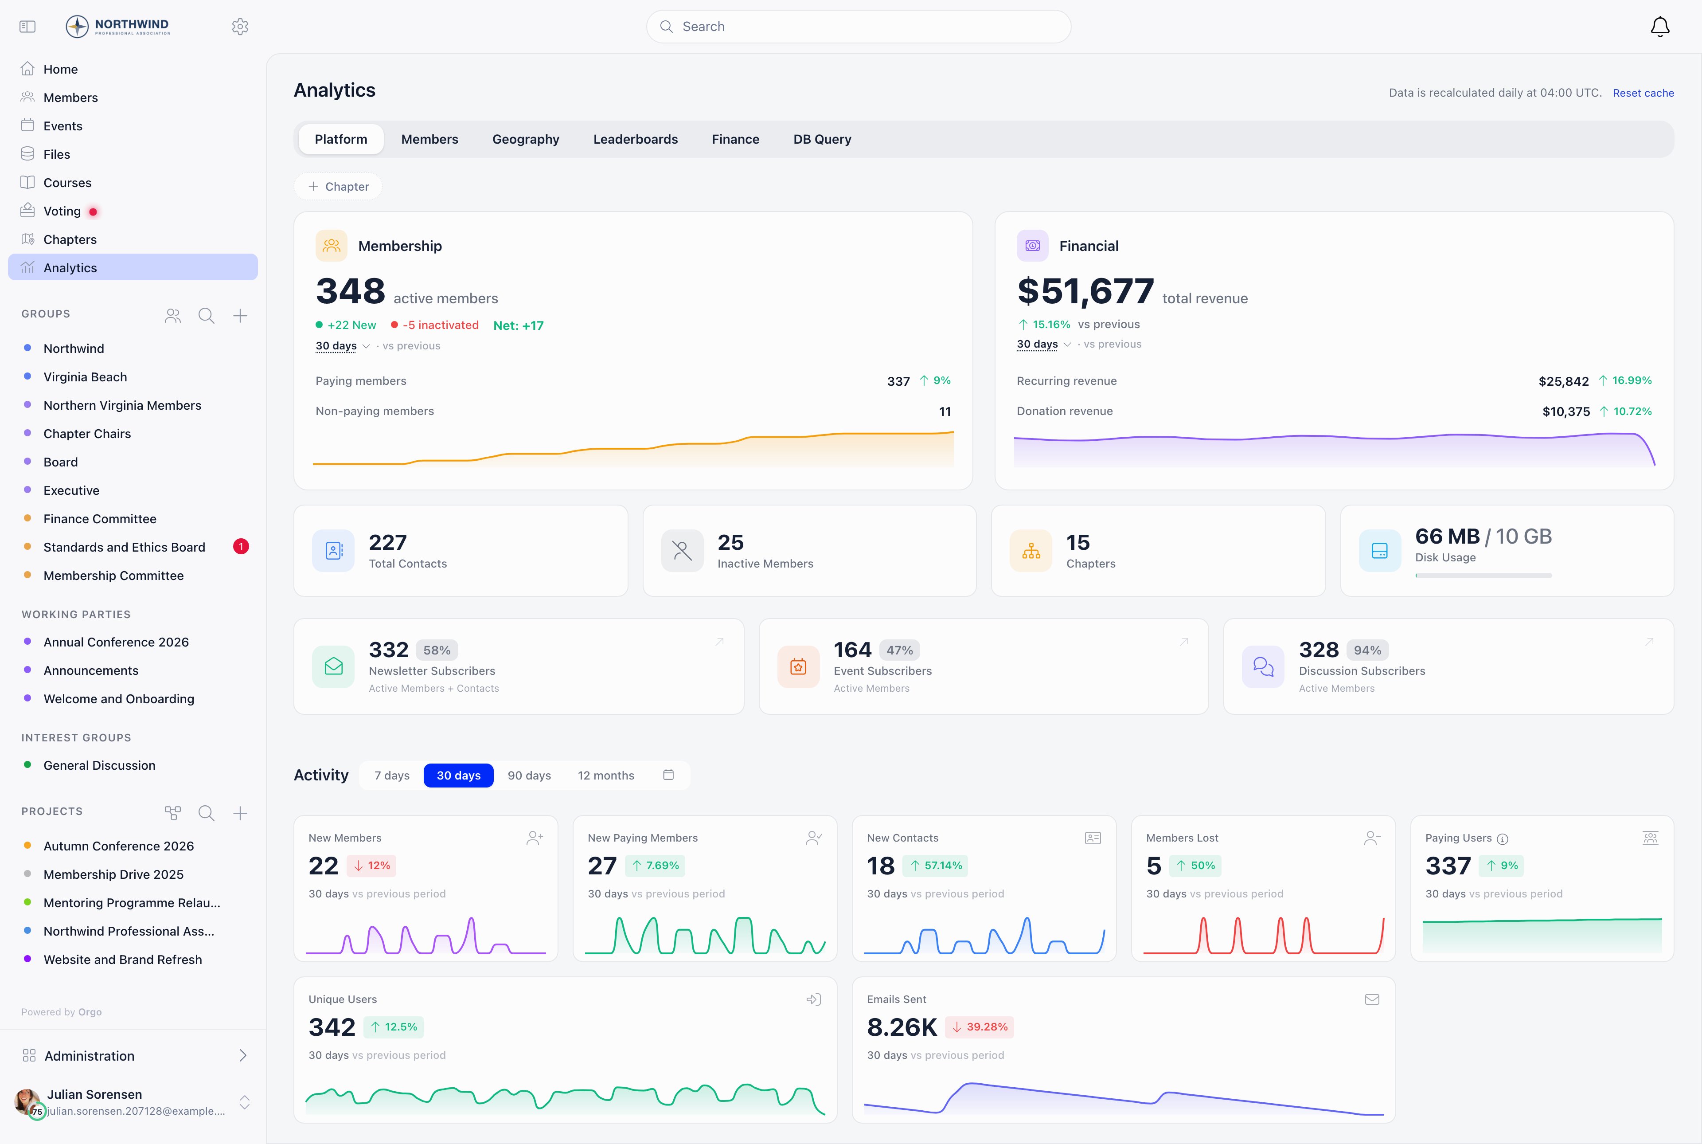Open the Finance Committee group
1702x1144 pixels.
(x=133, y=519)
